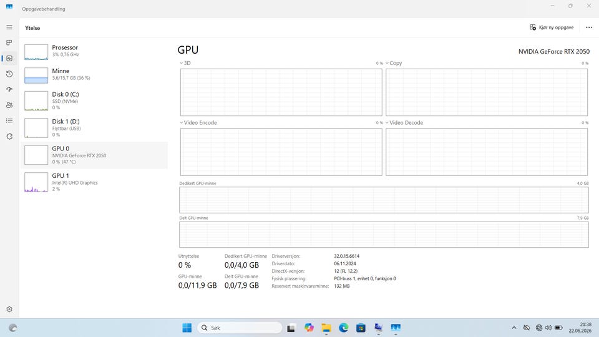The width and height of the screenshot is (599, 337).
Task: Open Task View on taskbar
Action: (x=291, y=328)
